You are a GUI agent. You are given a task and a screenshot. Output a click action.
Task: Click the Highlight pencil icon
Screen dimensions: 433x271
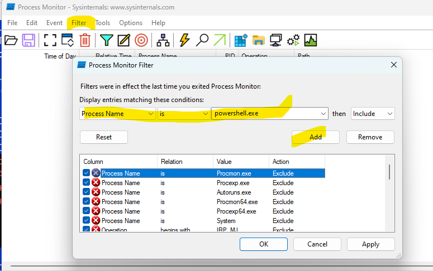(x=123, y=40)
